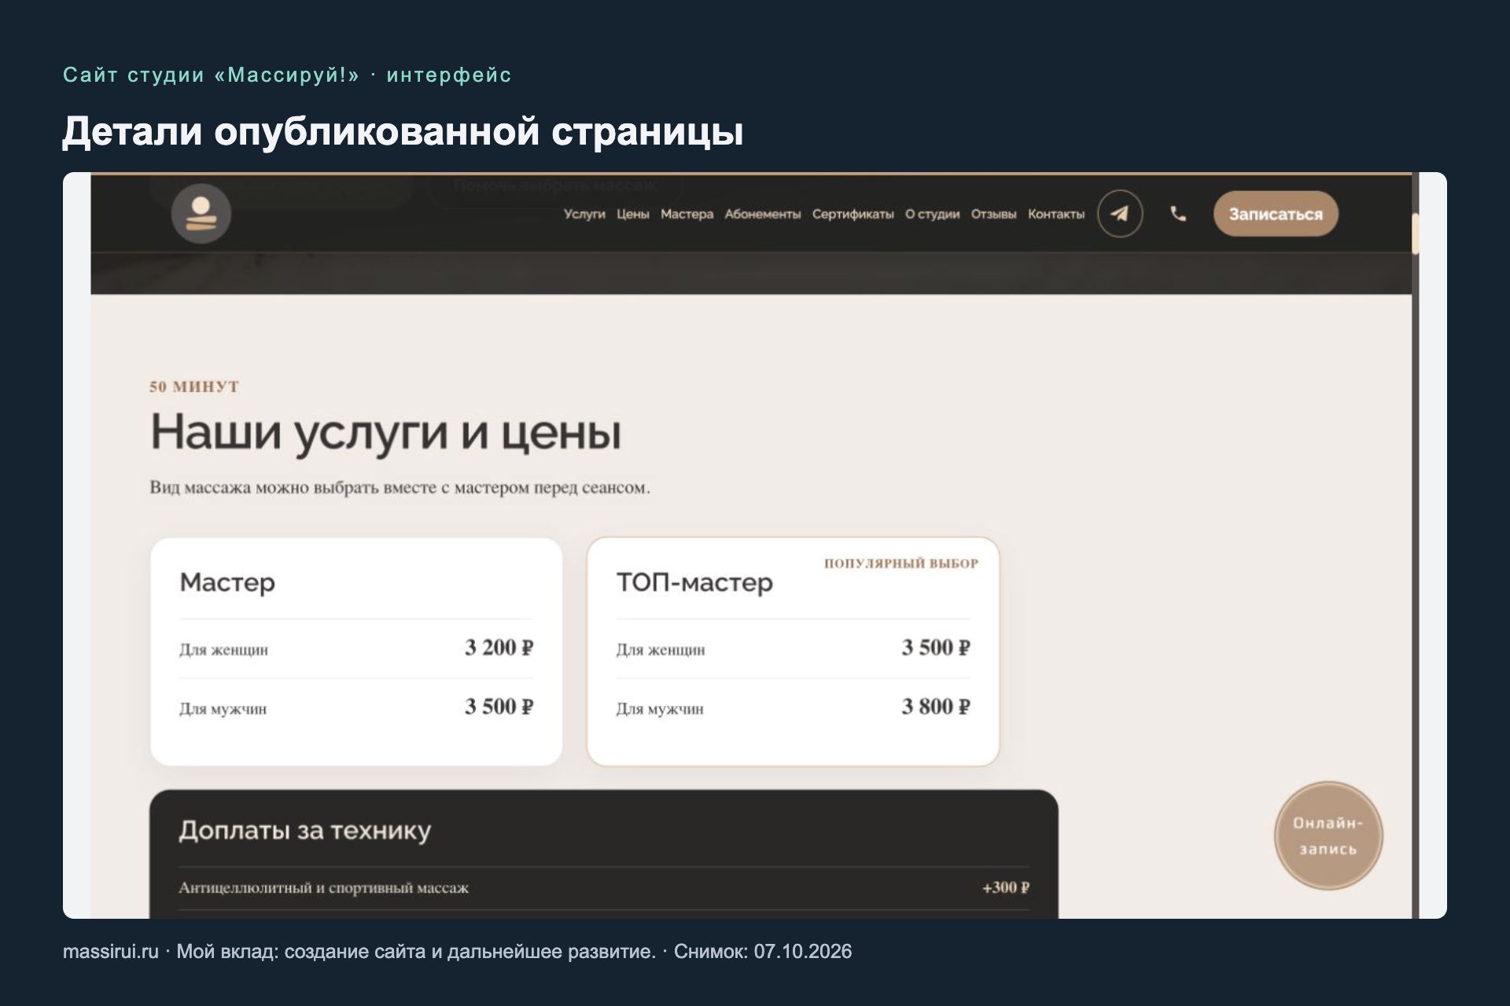This screenshot has width=1510, height=1006.
Task: Click the Записаться button
Action: (x=1276, y=214)
